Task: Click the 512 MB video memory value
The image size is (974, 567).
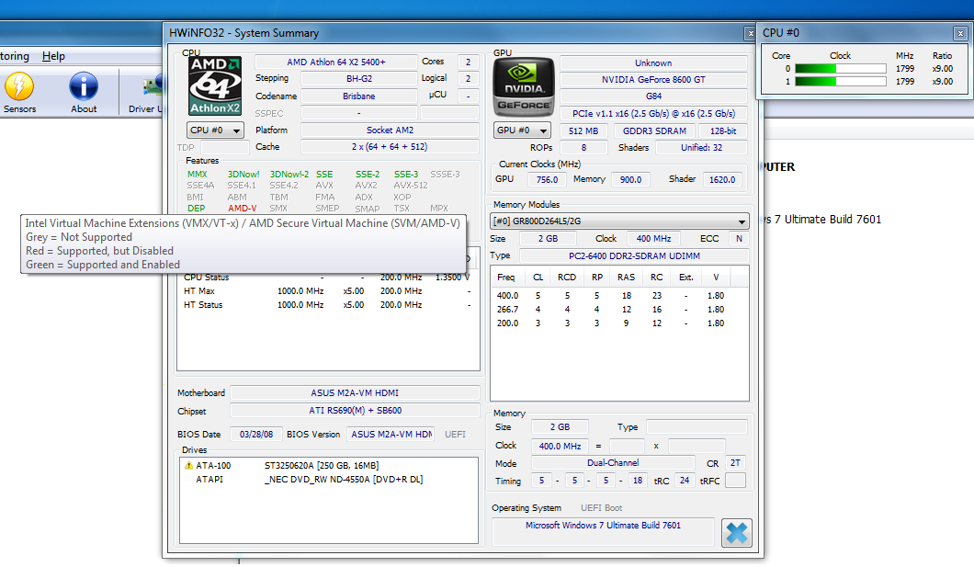Action: click(583, 131)
